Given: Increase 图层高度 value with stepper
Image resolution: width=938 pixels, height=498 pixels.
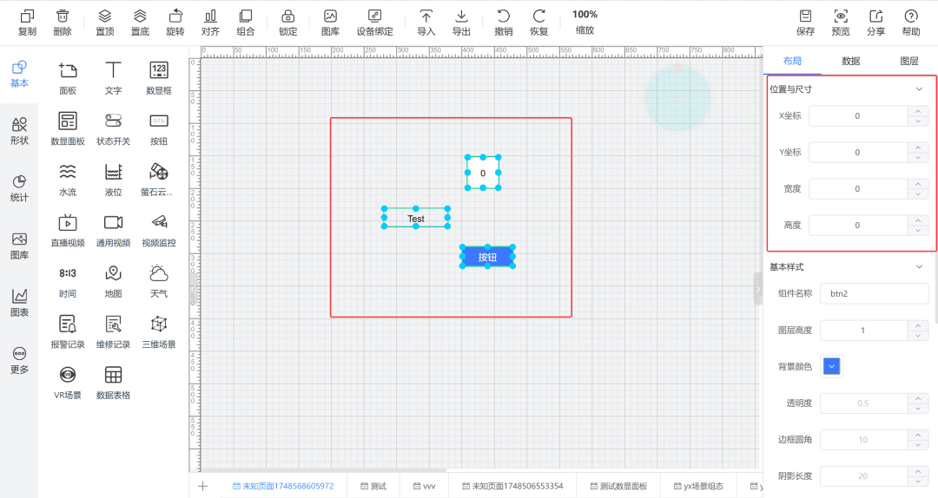Looking at the screenshot, I should (x=918, y=325).
